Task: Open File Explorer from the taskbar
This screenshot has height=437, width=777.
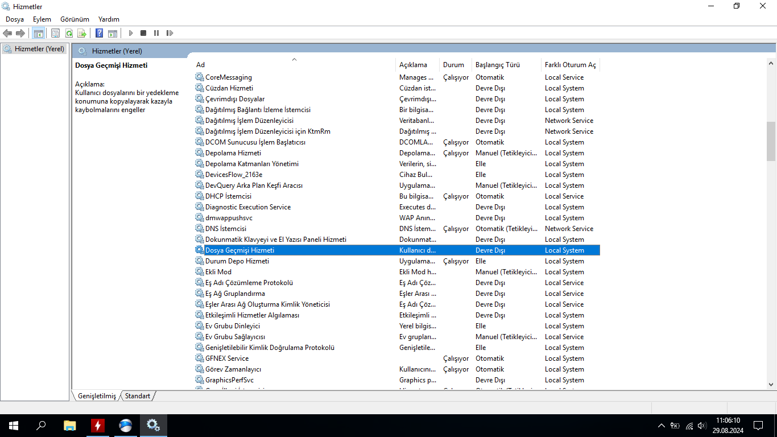Action: [x=69, y=426]
